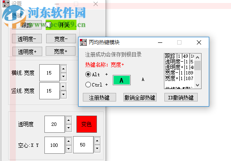
Task: Minimize the 设置 window
Action: tap(57, 4)
